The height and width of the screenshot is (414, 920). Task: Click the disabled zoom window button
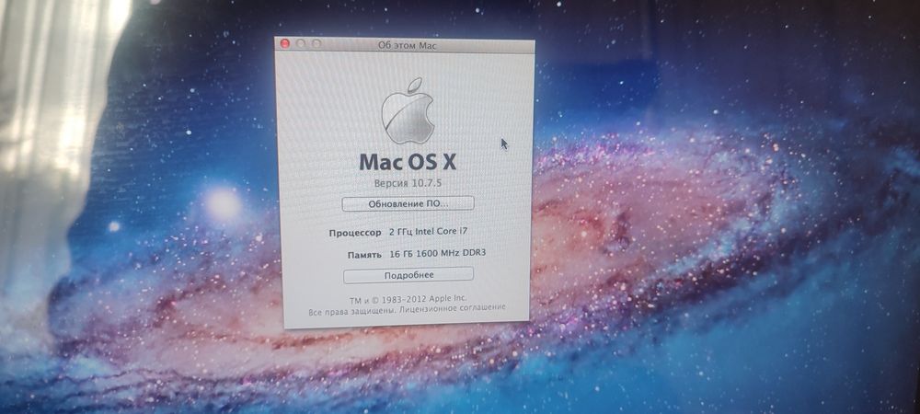point(316,43)
